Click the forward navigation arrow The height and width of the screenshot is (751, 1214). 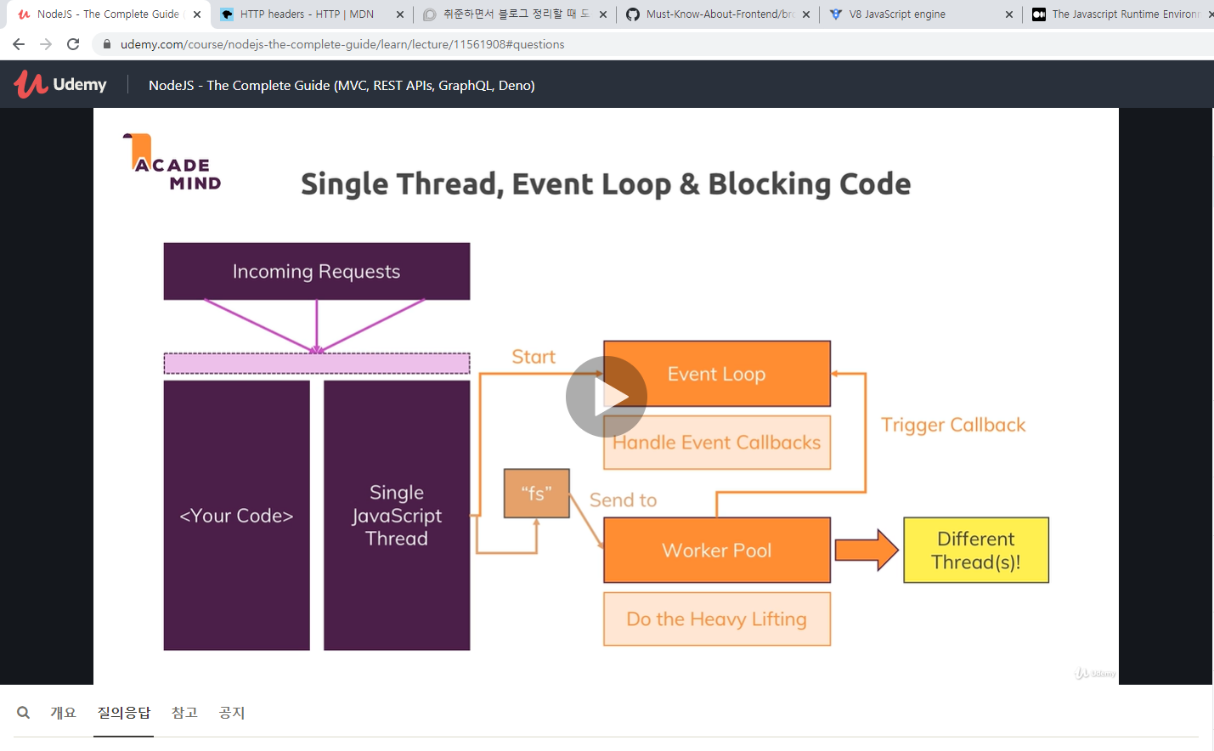[46, 44]
